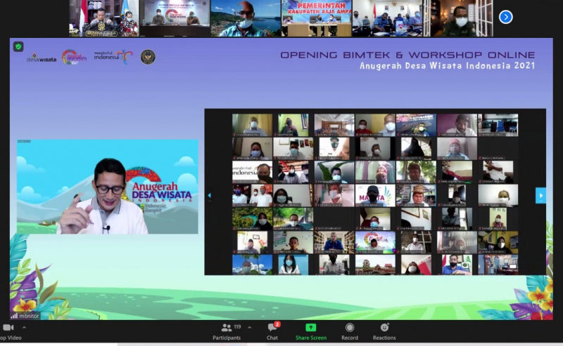Click the green encryption shield icon
563x346 pixels.
pyautogui.click(x=18, y=46)
